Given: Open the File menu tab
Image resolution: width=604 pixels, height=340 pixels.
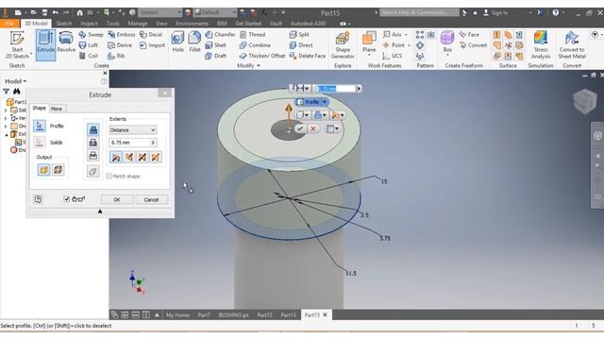Looking at the screenshot, I should pyautogui.click(x=9, y=24).
